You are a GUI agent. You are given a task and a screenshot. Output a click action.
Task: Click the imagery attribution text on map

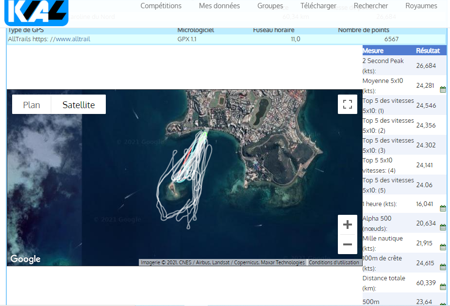point(223,262)
